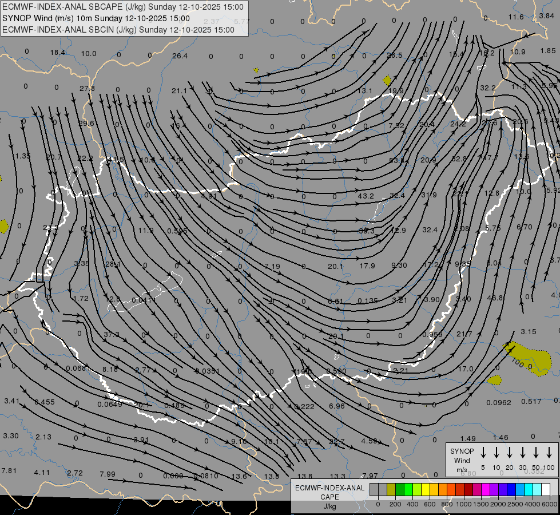Click the map value 0.0351
Image resolution: width=560 pixels, height=515 pixels.
(x=208, y=371)
